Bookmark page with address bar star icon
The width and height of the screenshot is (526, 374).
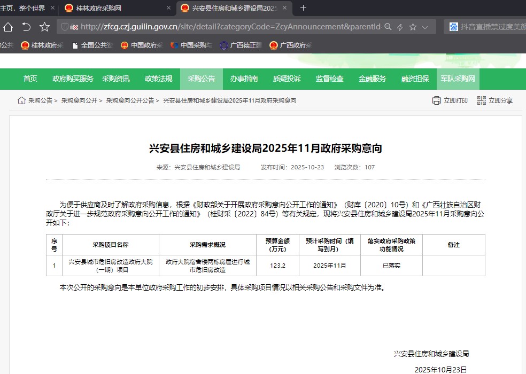click(413, 27)
